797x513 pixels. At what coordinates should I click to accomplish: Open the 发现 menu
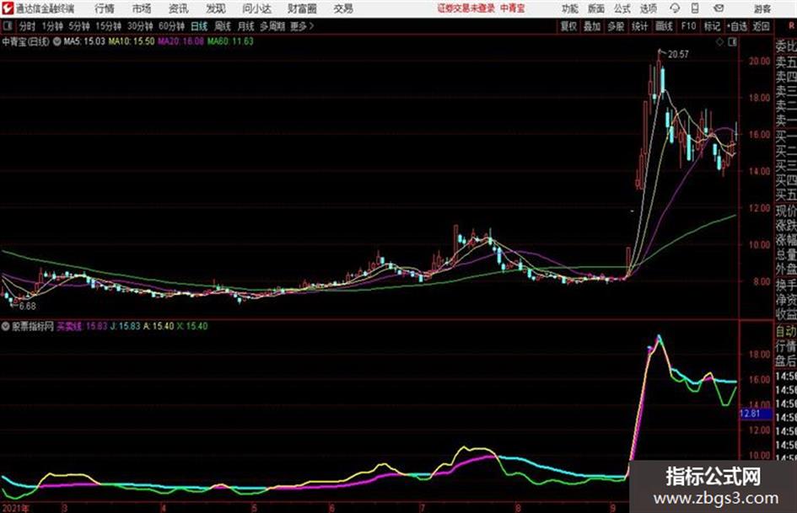point(216,8)
